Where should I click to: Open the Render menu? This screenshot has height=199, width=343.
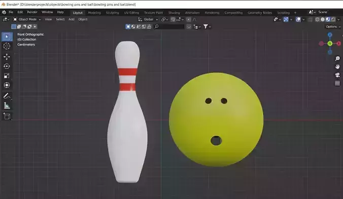click(32, 12)
